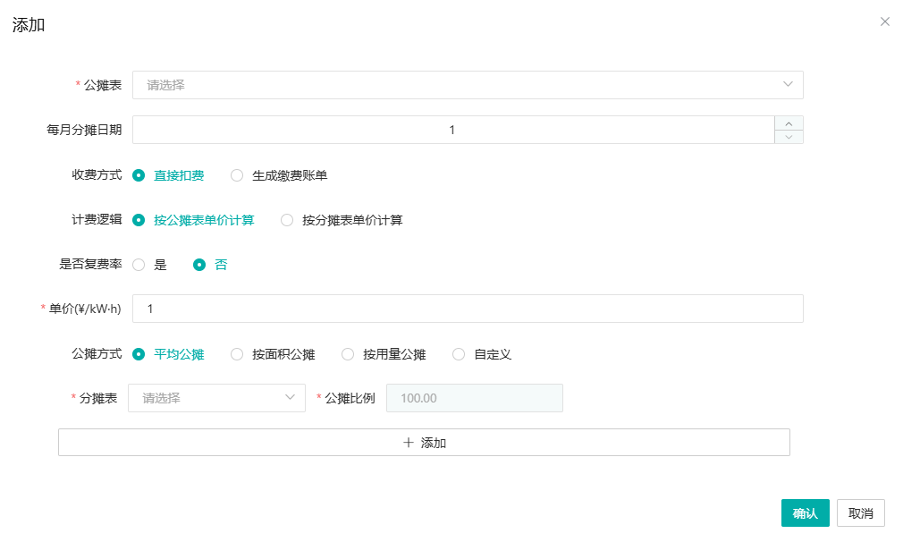Select 按公摊表单价计算 billing logic
This screenshot has width=903, height=542.
(x=139, y=220)
